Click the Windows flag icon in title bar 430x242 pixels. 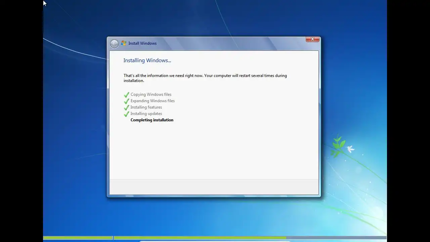124,43
